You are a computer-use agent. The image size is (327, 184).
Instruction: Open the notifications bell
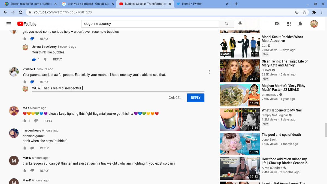[x=300, y=24]
